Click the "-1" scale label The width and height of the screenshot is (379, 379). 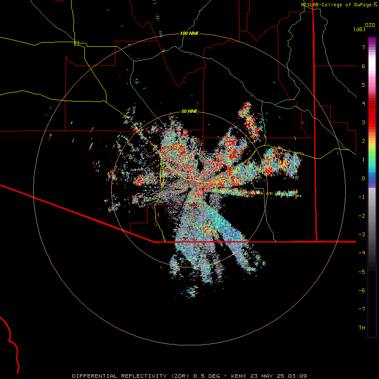point(362,197)
